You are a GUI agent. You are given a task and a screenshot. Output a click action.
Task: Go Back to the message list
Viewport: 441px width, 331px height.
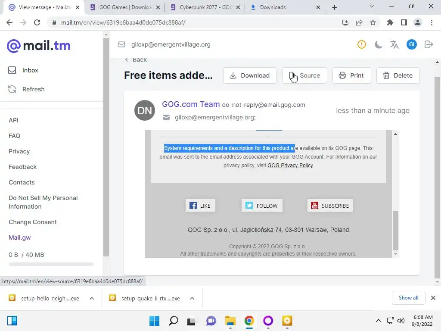pos(136,59)
